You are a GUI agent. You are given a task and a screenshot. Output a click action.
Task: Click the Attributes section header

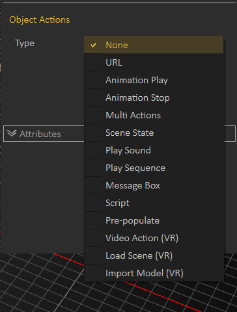44,133
